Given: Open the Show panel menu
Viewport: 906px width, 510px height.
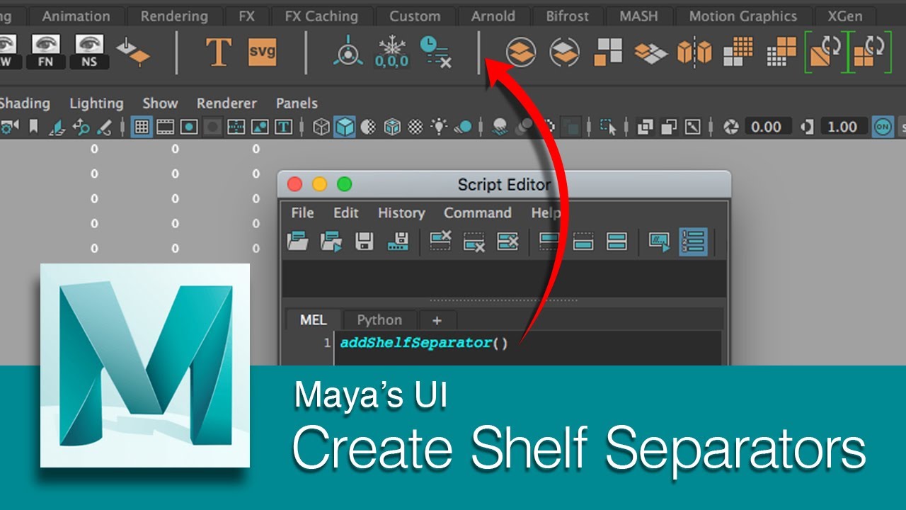Looking at the screenshot, I should (160, 103).
